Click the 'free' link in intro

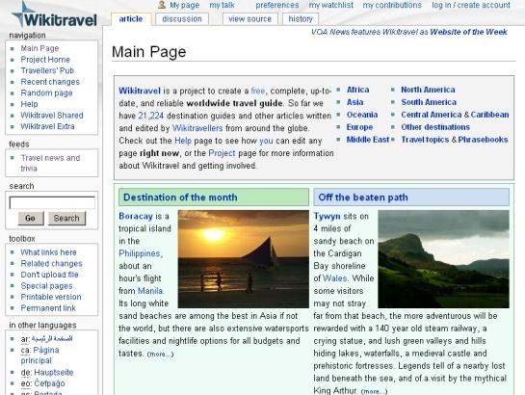[258, 91]
